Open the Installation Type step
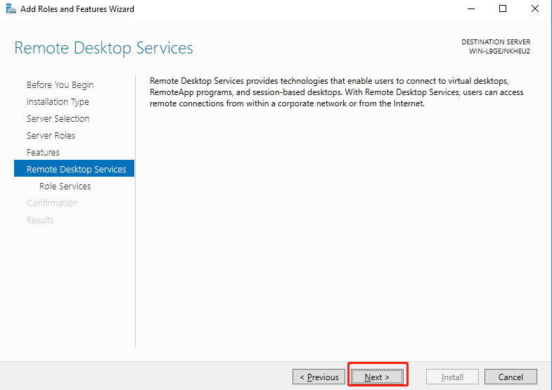 tap(58, 102)
